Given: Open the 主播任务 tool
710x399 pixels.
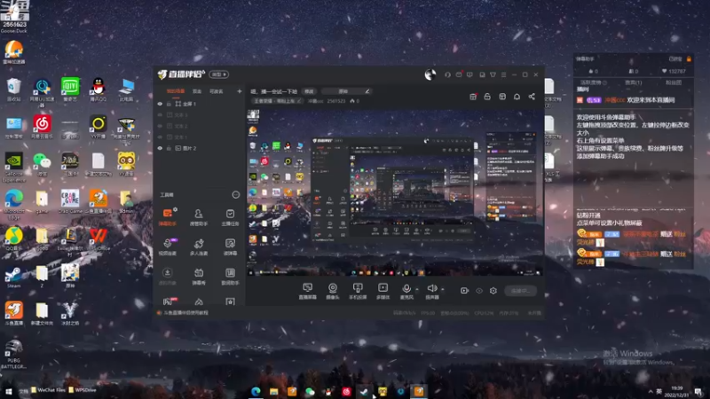Looking at the screenshot, I should pos(230,216).
